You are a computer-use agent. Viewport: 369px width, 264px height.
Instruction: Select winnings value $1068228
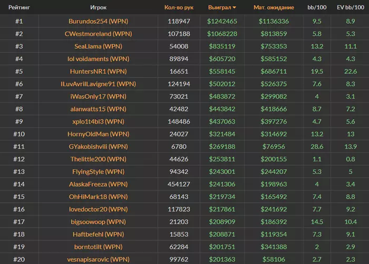click(x=222, y=34)
